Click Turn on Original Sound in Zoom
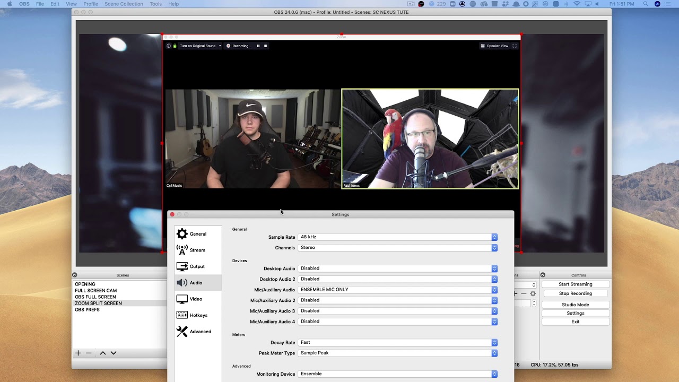679x382 pixels. pos(197,46)
